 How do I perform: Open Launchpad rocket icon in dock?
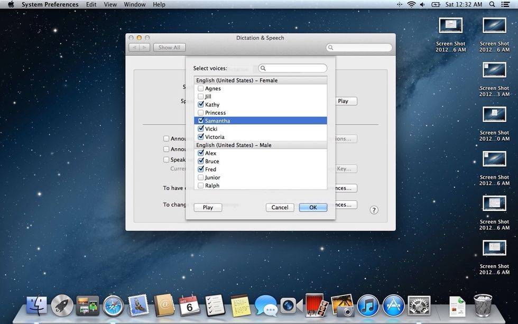point(62,306)
